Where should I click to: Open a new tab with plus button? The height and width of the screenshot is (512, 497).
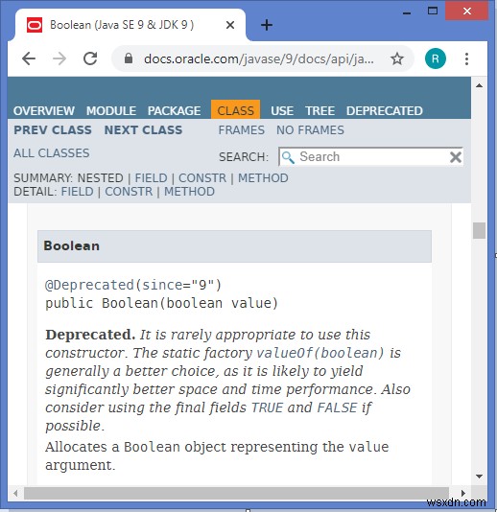coord(267,25)
